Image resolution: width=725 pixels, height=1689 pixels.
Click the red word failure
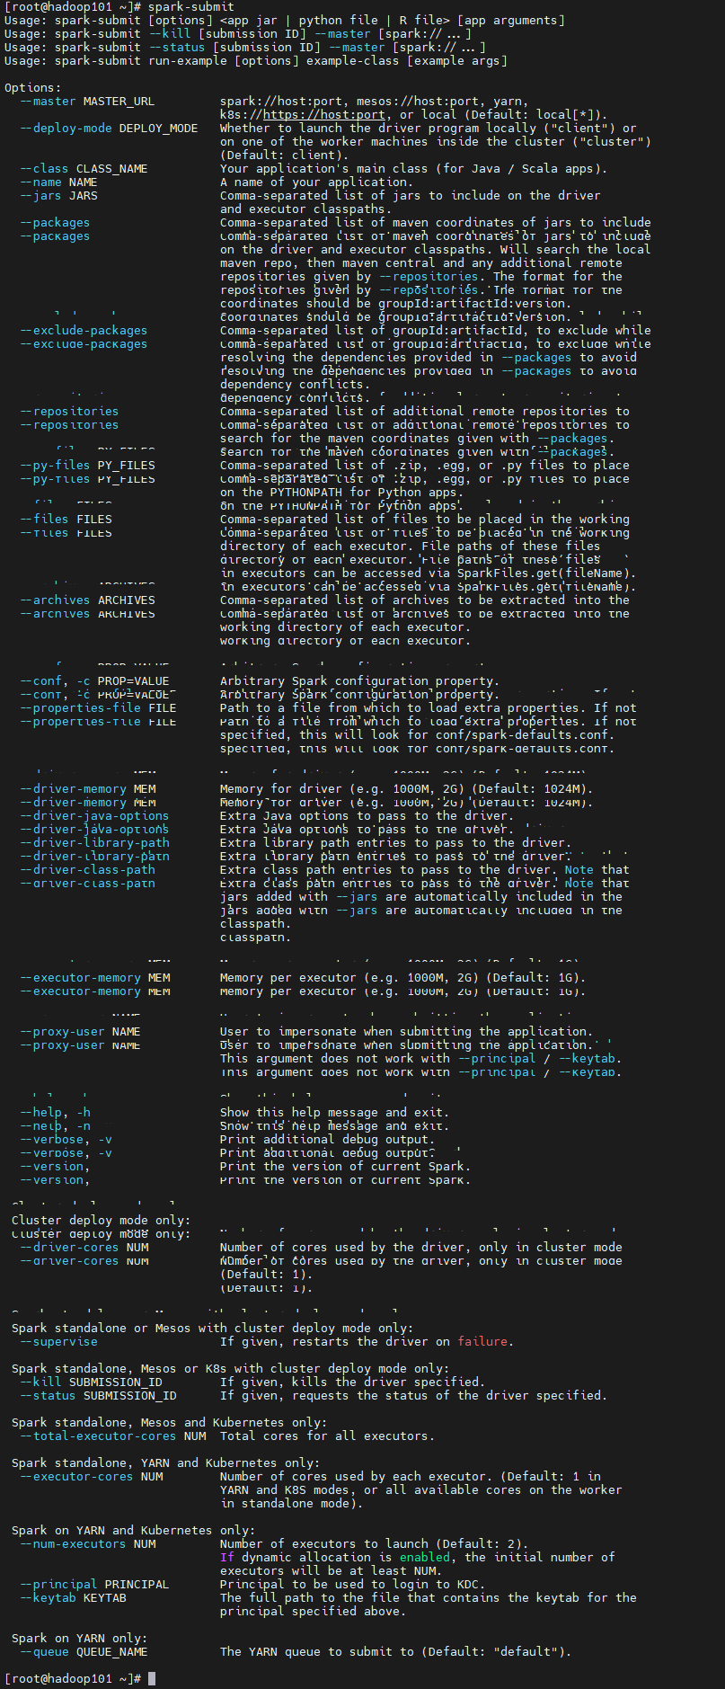click(x=483, y=1342)
